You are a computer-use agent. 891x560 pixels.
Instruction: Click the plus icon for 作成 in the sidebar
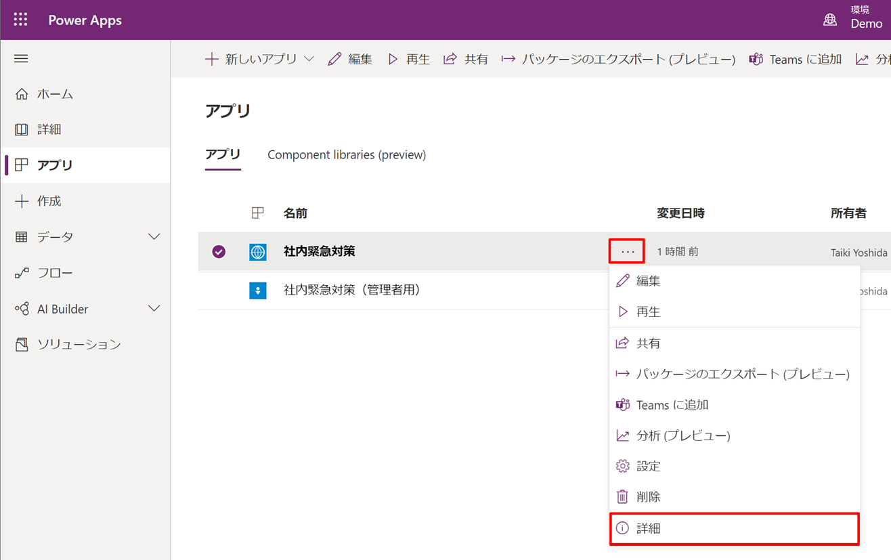click(22, 201)
